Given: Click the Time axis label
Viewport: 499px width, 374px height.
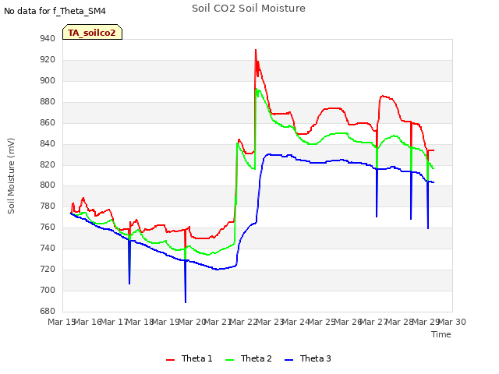Looking at the screenshot, I should tap(441, 334).
